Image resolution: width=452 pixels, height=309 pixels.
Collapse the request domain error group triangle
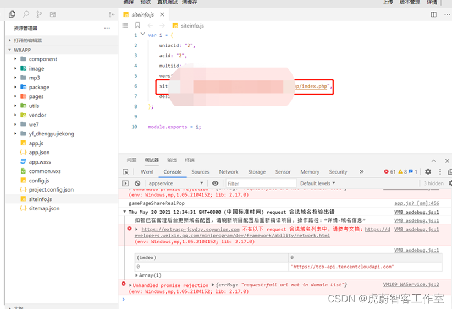[124, 212]
